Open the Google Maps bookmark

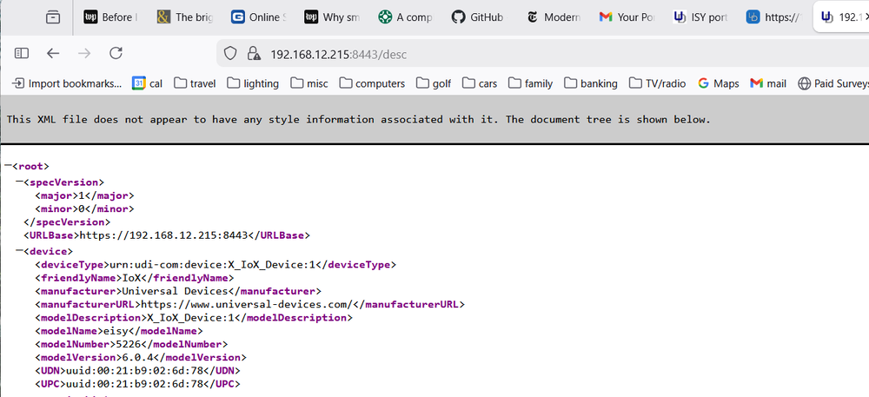pyautogui.click(x=718, y=83)
